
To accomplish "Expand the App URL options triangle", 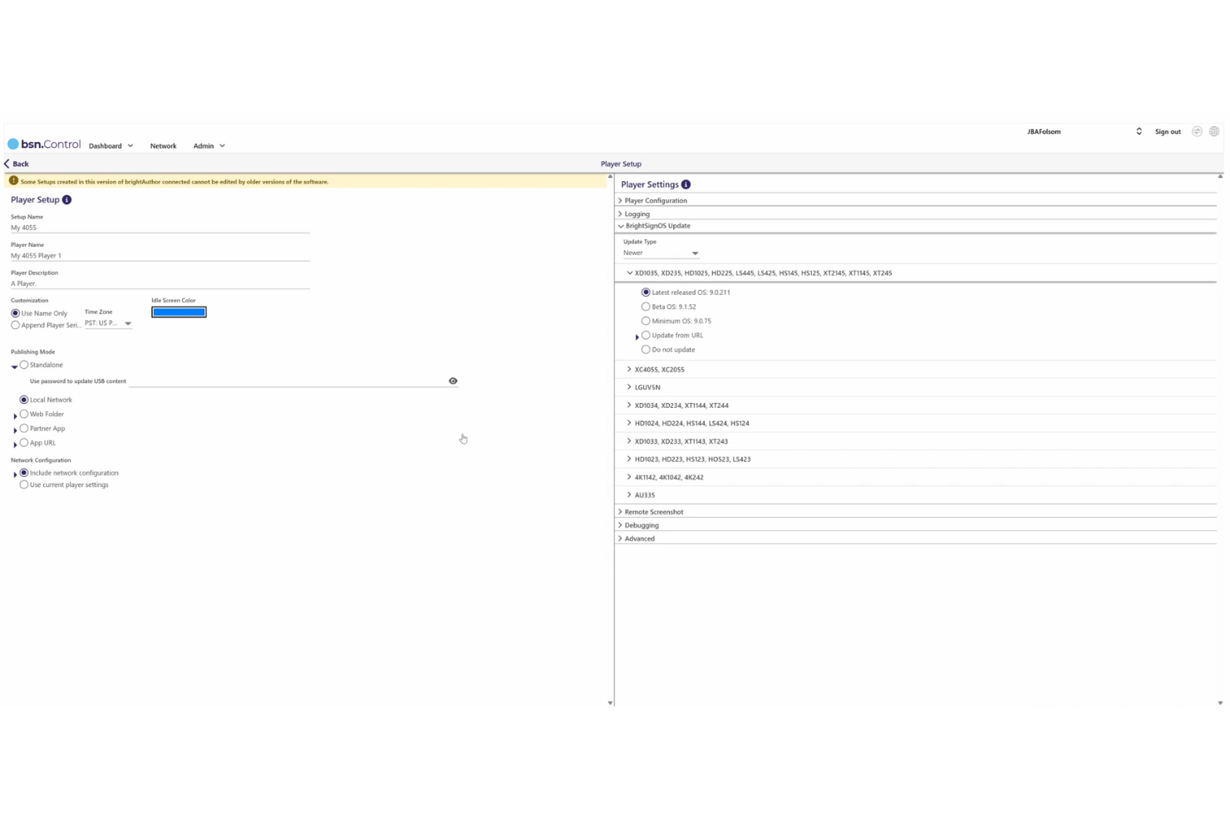I will click(15, 444).
